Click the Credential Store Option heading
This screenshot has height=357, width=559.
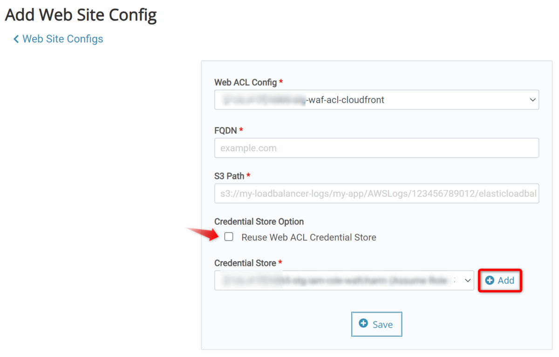(259, 222)
